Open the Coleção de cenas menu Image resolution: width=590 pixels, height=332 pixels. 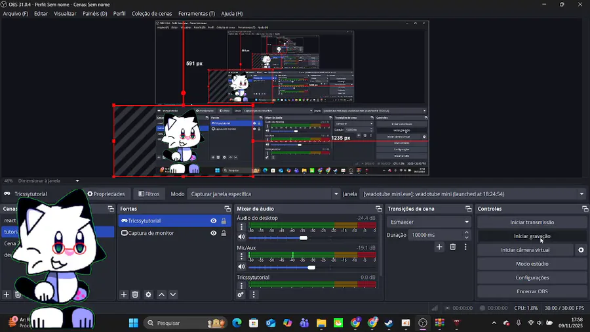[151, 13]
